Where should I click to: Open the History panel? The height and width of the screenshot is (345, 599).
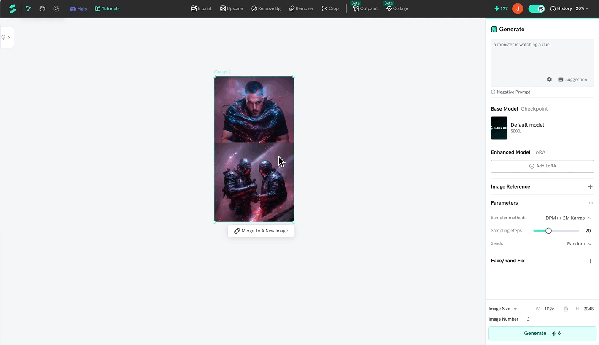point(561,8)
